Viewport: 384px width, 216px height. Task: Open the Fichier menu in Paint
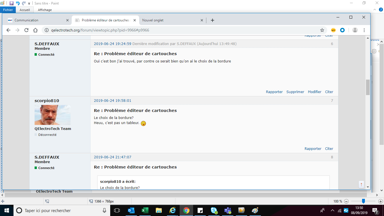click(8, 10)
